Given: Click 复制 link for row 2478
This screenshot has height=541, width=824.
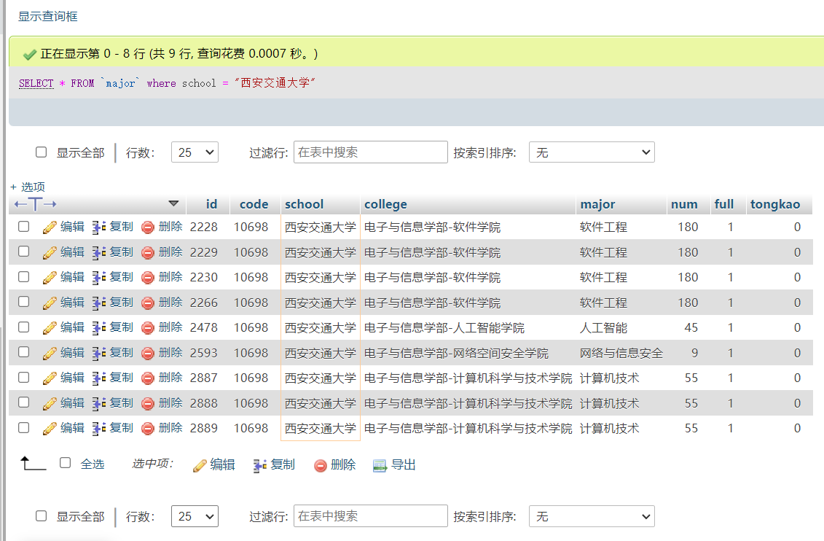Looking at the screenshot, I should click(x=122, y=327).
